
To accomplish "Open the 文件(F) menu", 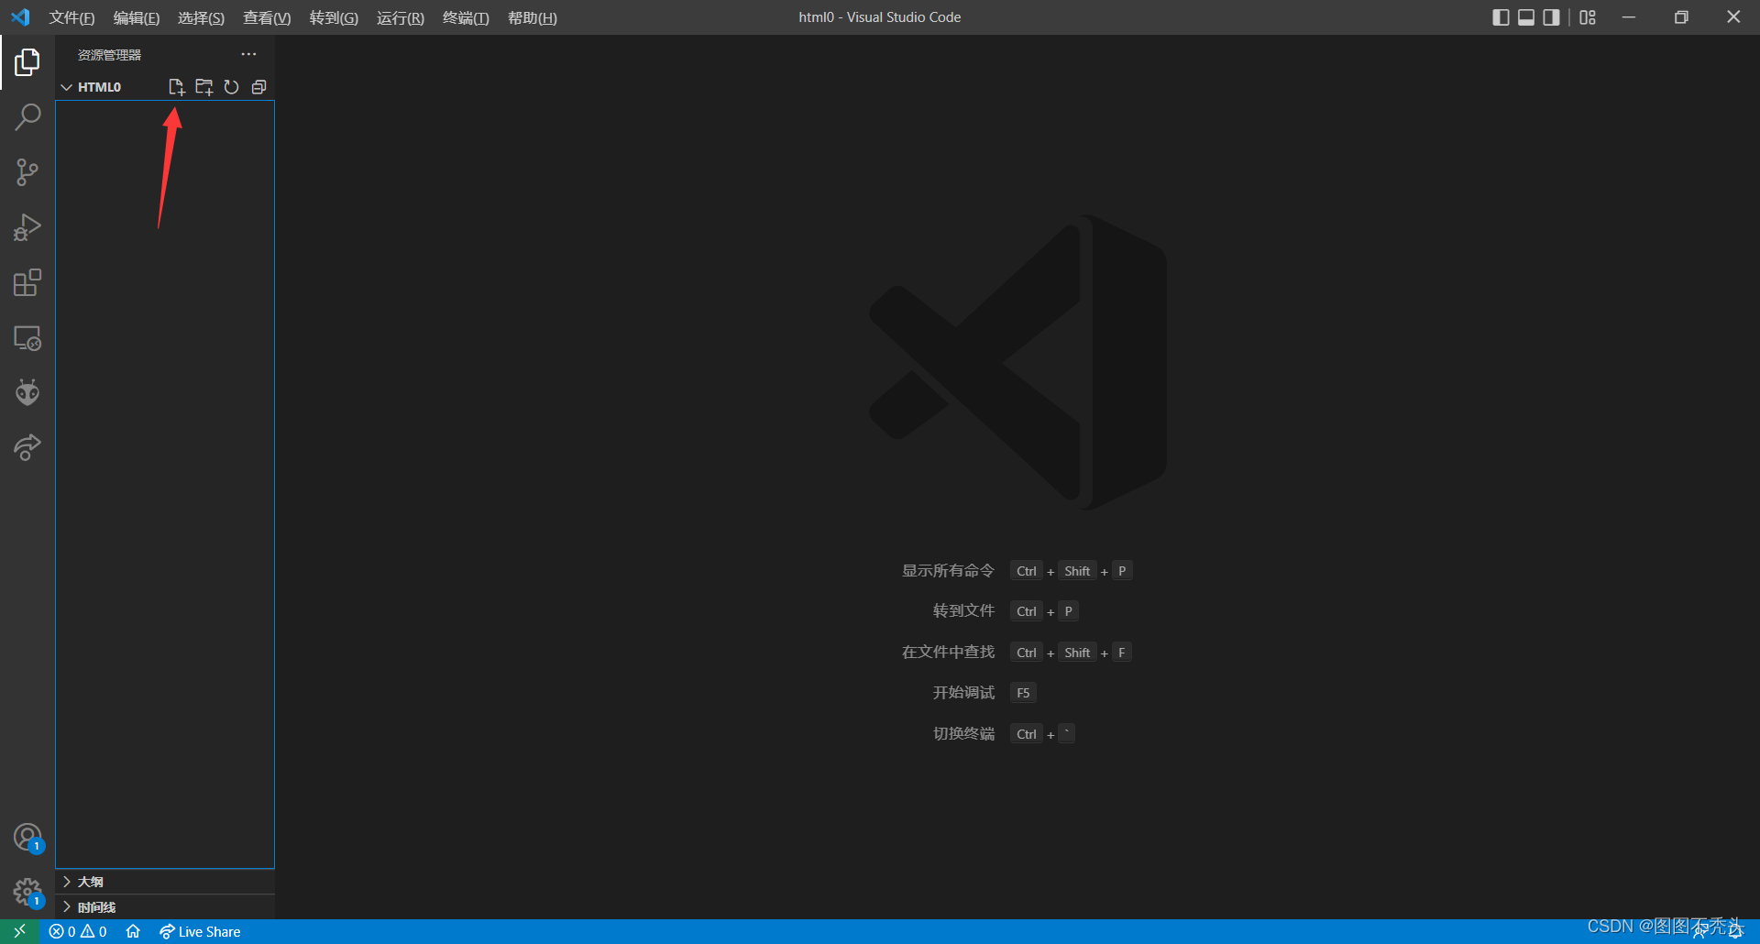I will coord(71,17).
